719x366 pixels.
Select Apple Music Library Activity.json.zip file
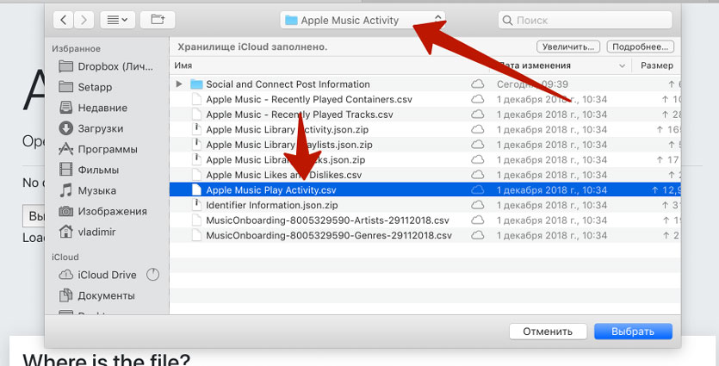[x=287, y=130]
